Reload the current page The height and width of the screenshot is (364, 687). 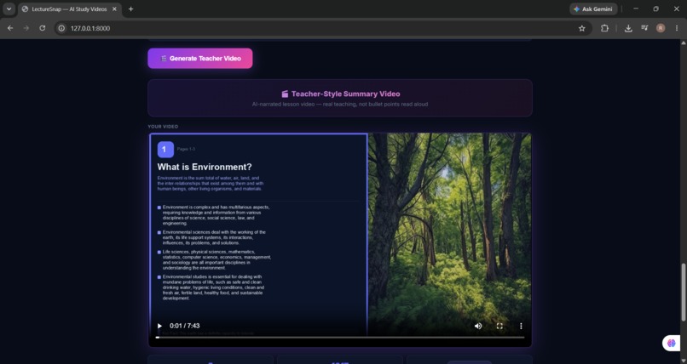(x=42, y=28)
